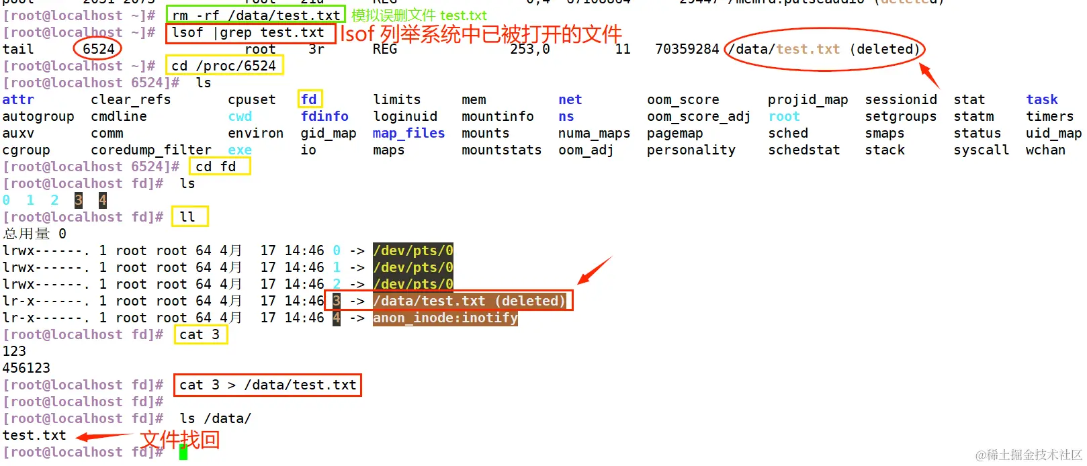The height and width of the screenshot is (466, 1087).
Task: Click the 'cd fd' command
Action: [x=216, y=167]
